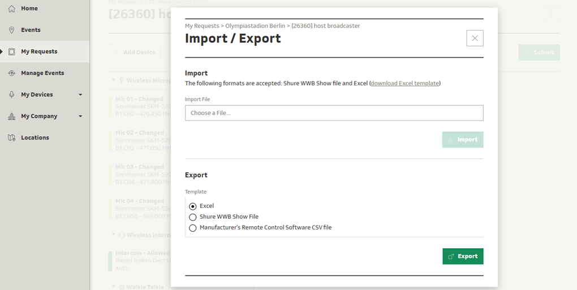The image size is (577, 290).
Task: Open the download Excel template link
Action: 404,83
